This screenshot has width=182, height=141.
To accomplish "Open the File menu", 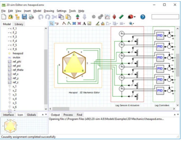I will tap(3, 11).
